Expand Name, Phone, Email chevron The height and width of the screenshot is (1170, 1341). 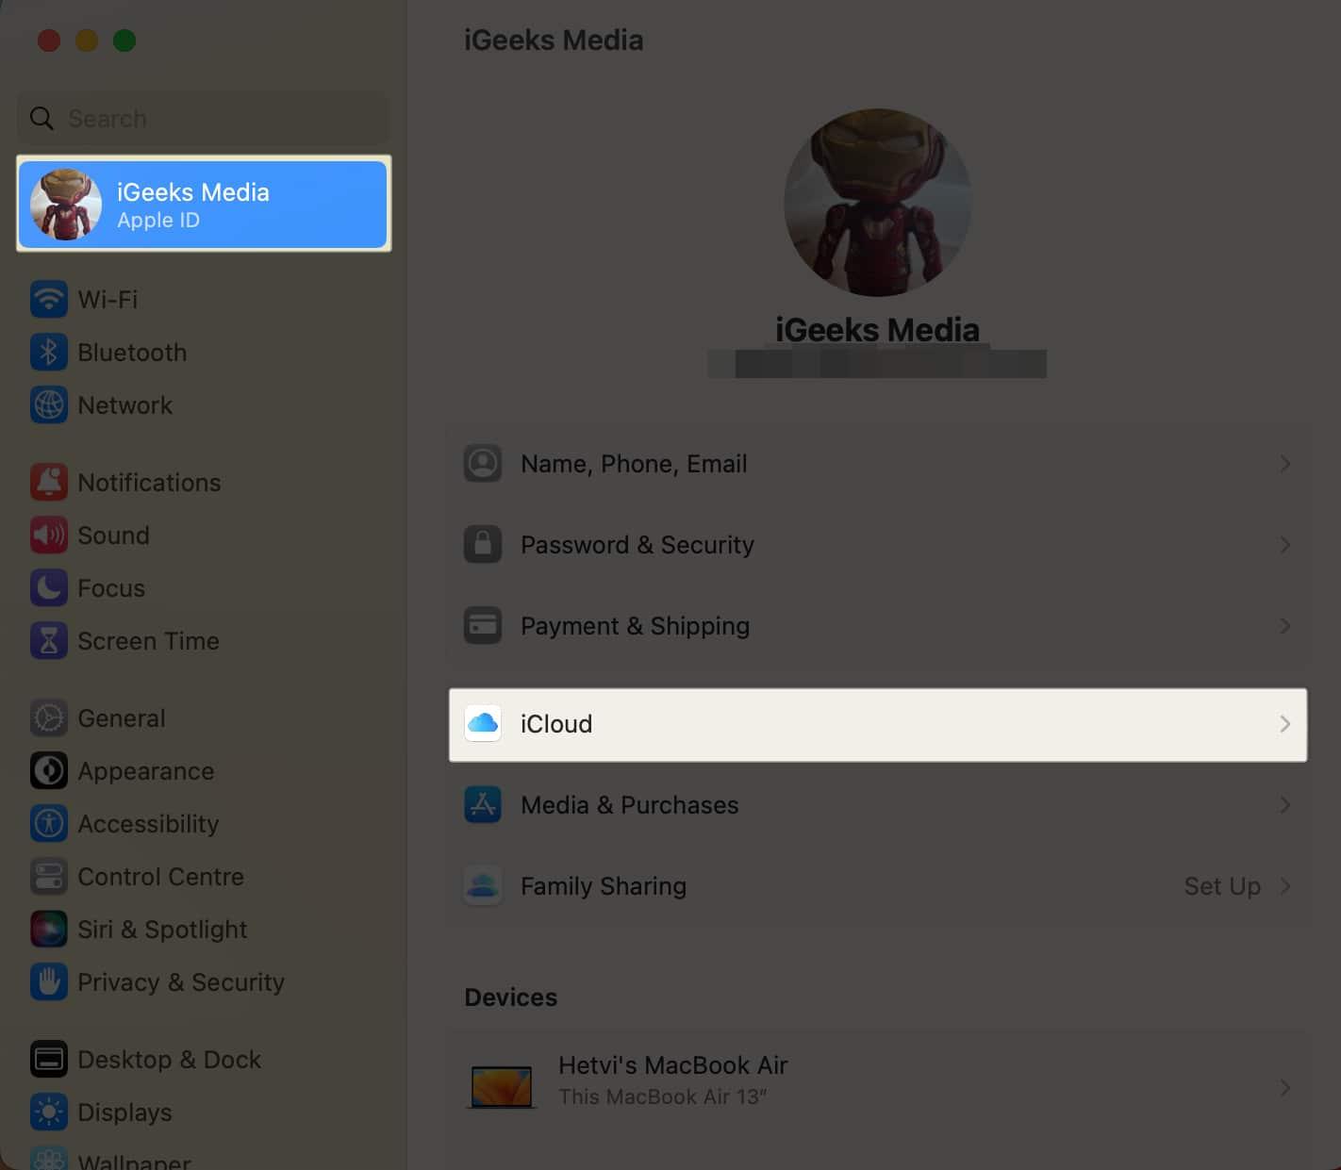pos(1284,464)
